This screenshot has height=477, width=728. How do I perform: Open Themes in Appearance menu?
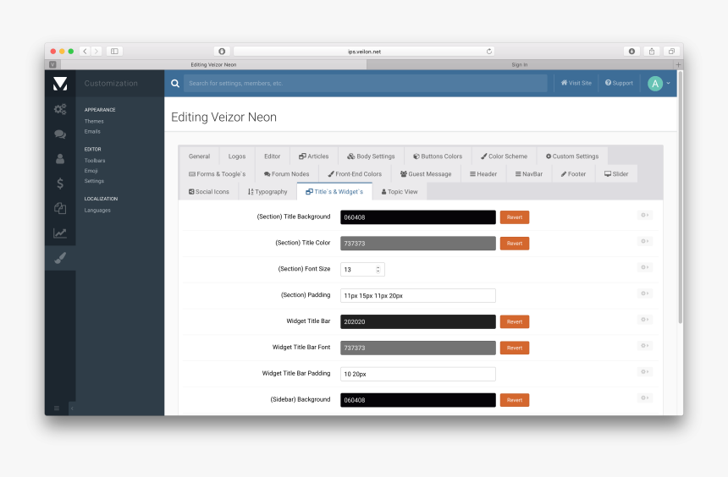click(x=94, y=121)
